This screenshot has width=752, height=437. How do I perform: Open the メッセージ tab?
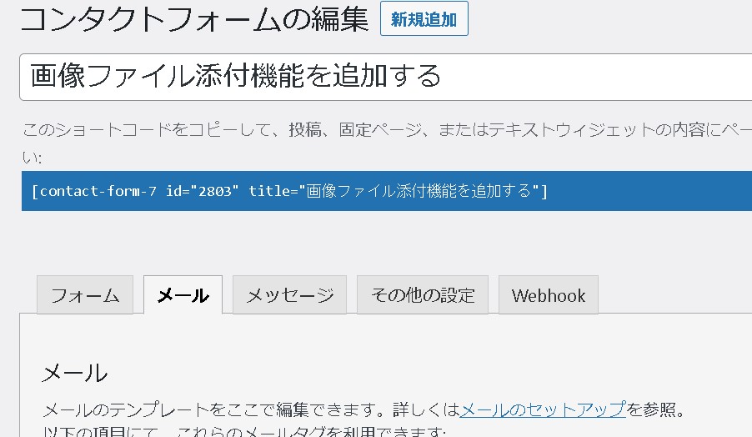click(x=289, y=295)
